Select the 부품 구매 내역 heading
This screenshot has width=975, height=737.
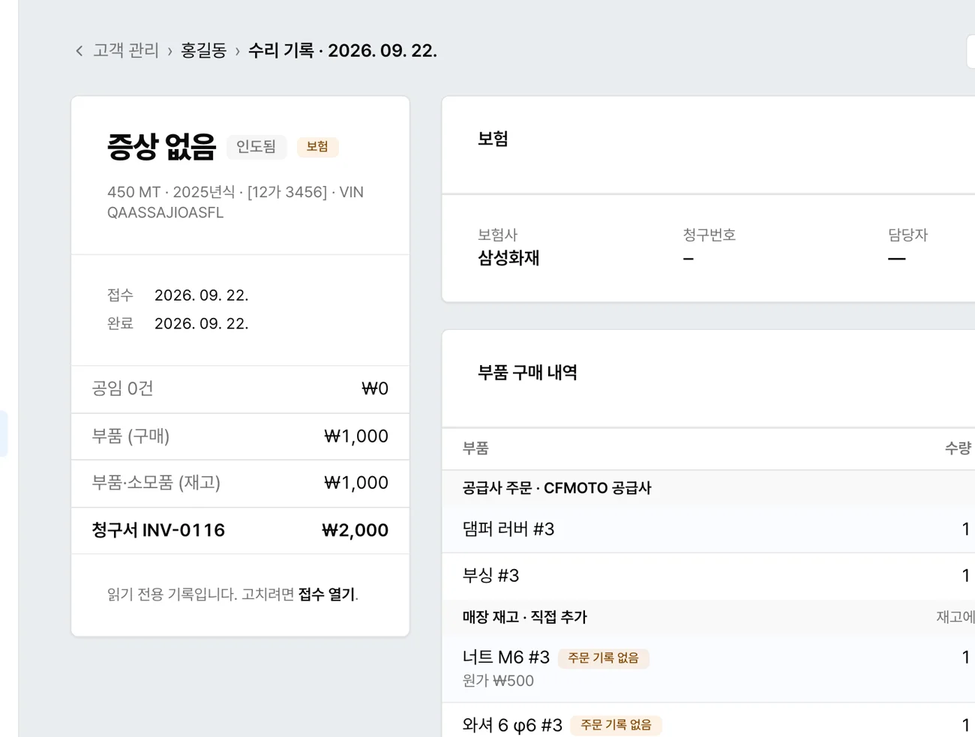[527, 373]
